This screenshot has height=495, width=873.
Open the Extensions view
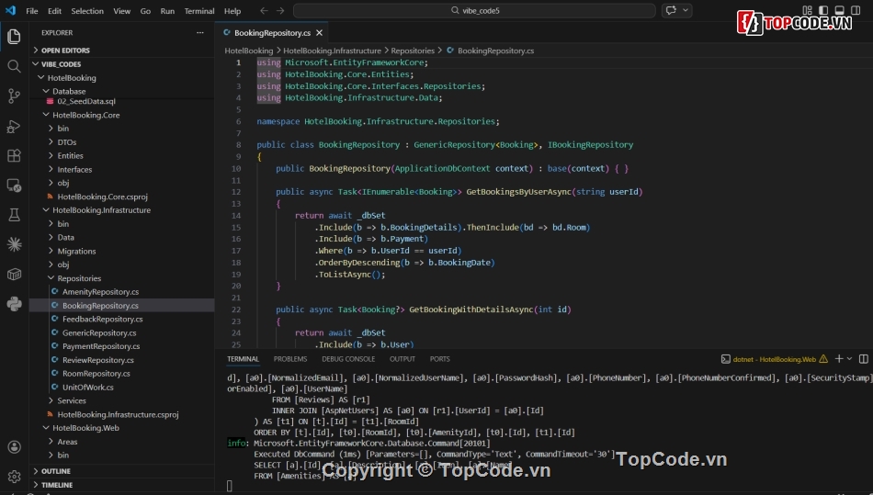[14, 155]
